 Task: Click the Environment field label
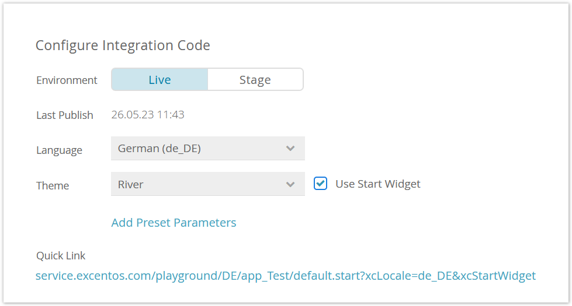tap(67, 80)
